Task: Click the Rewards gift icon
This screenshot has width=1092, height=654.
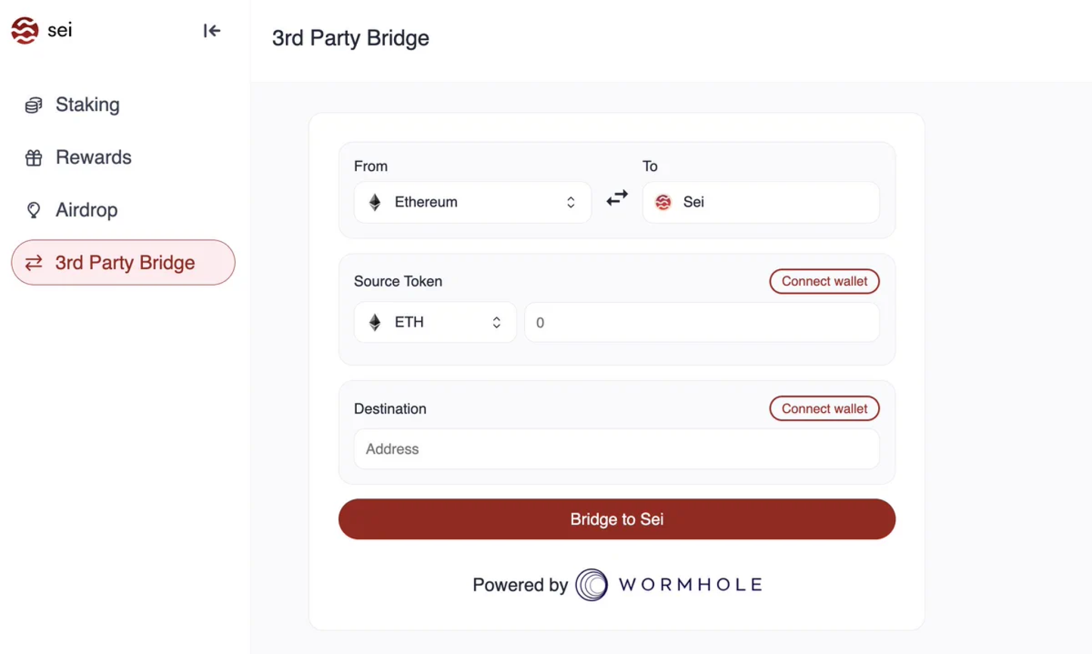Action: tap(34, 157)
